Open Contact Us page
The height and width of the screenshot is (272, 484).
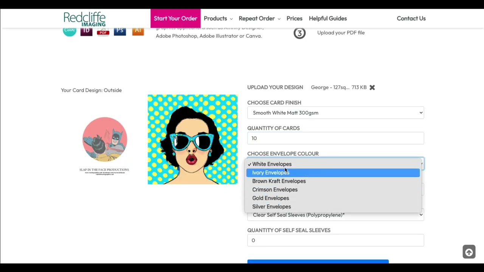(411, 19)
